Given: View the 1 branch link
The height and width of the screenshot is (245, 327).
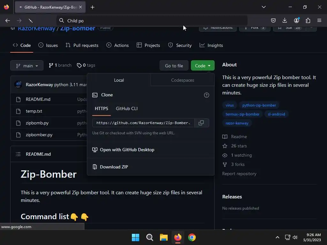Looking at the screenshot, I should pos(60,65).
